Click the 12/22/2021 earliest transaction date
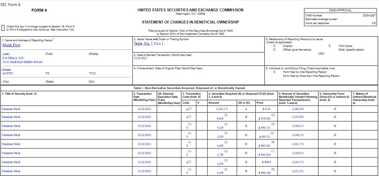Image resolution: width=379 pixels, height=176 pixels. (140, 58)
